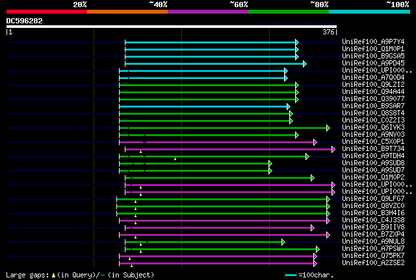
Task: Click the yellow gap marker beneath the UniRef100_Q9LFG7 bar
Action: (136, 202)
